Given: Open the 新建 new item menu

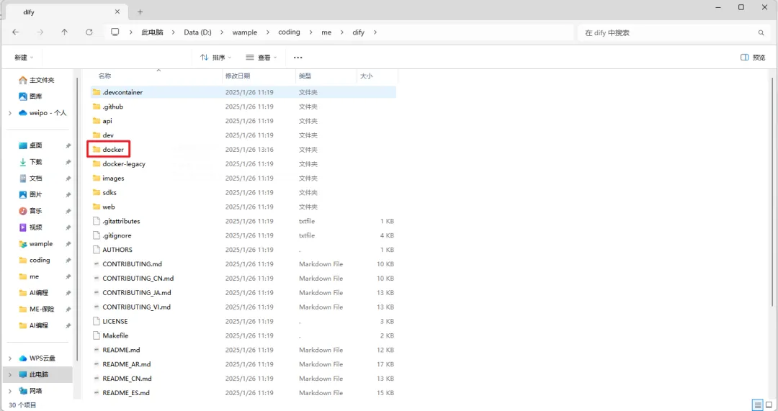Looking at the screenshot, I should (24, 58).
